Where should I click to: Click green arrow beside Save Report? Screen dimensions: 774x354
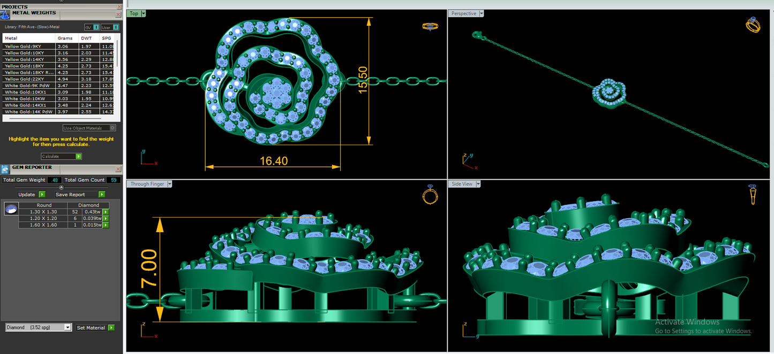coord(101,195)
